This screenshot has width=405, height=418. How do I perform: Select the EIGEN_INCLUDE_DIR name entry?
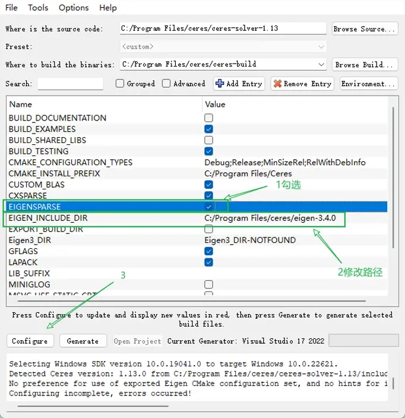tap(48, 218)
